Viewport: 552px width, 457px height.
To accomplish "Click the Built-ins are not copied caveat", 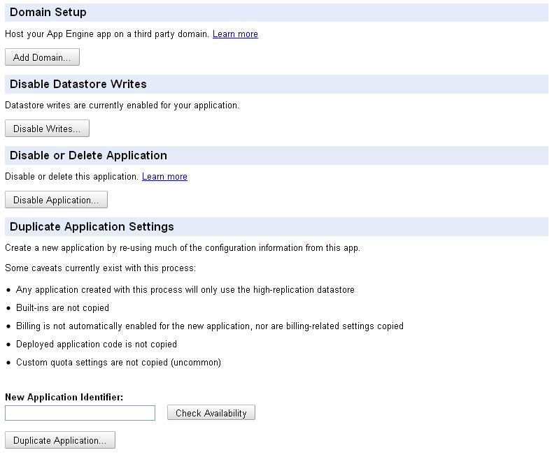I will pos(62,308).
